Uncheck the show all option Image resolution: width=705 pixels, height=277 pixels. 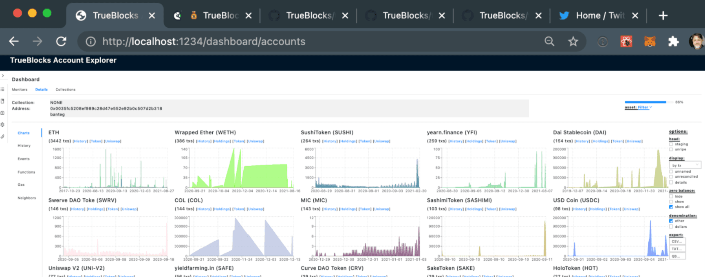click(x=671, y=207)
